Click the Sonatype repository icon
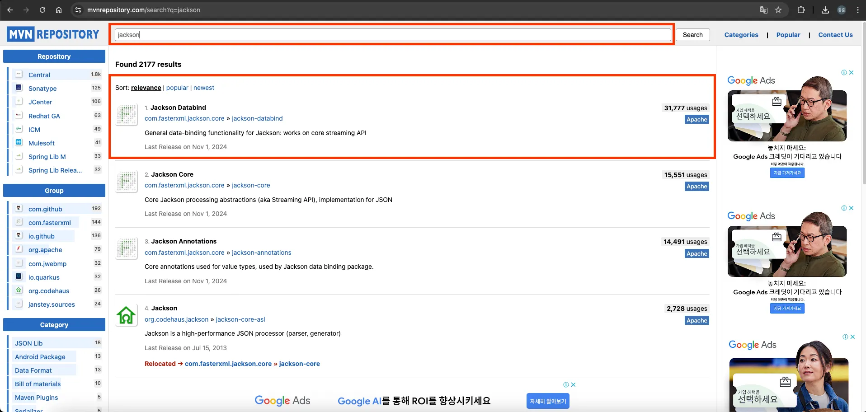This screenshot has height=412, width=866. click(19, 88)
